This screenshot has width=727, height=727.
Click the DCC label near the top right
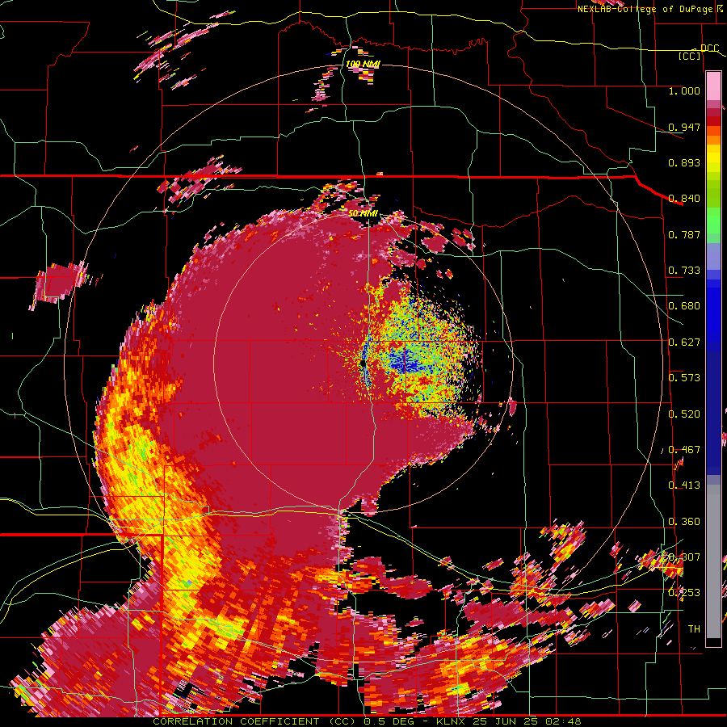click(709, 48)
